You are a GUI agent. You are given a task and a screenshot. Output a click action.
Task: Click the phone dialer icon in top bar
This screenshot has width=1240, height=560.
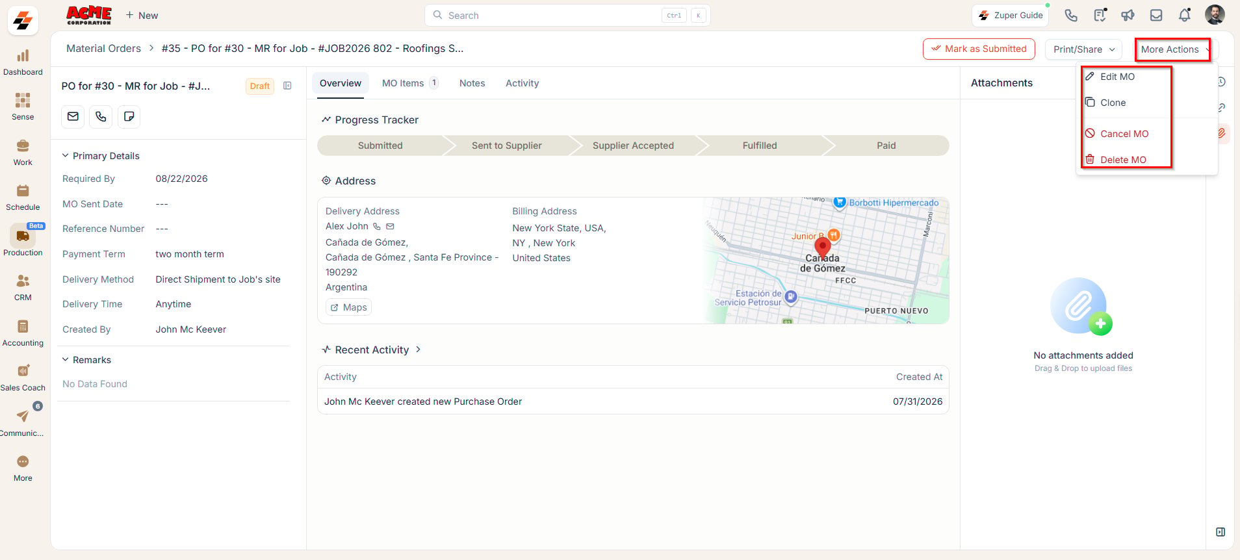(x=1071, y=16)
